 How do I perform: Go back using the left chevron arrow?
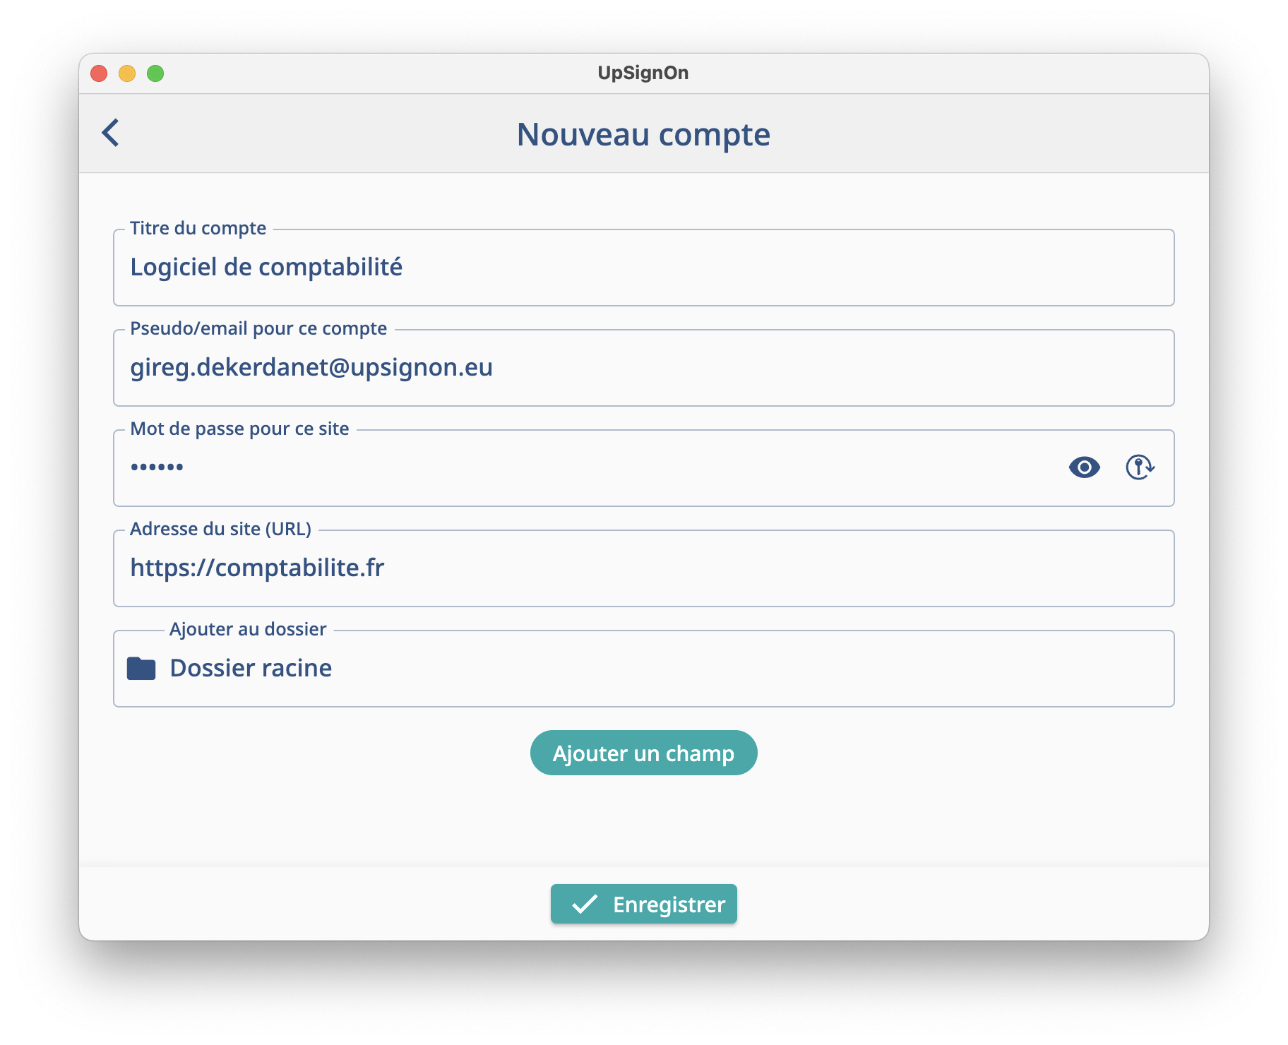tap(110, 133)
